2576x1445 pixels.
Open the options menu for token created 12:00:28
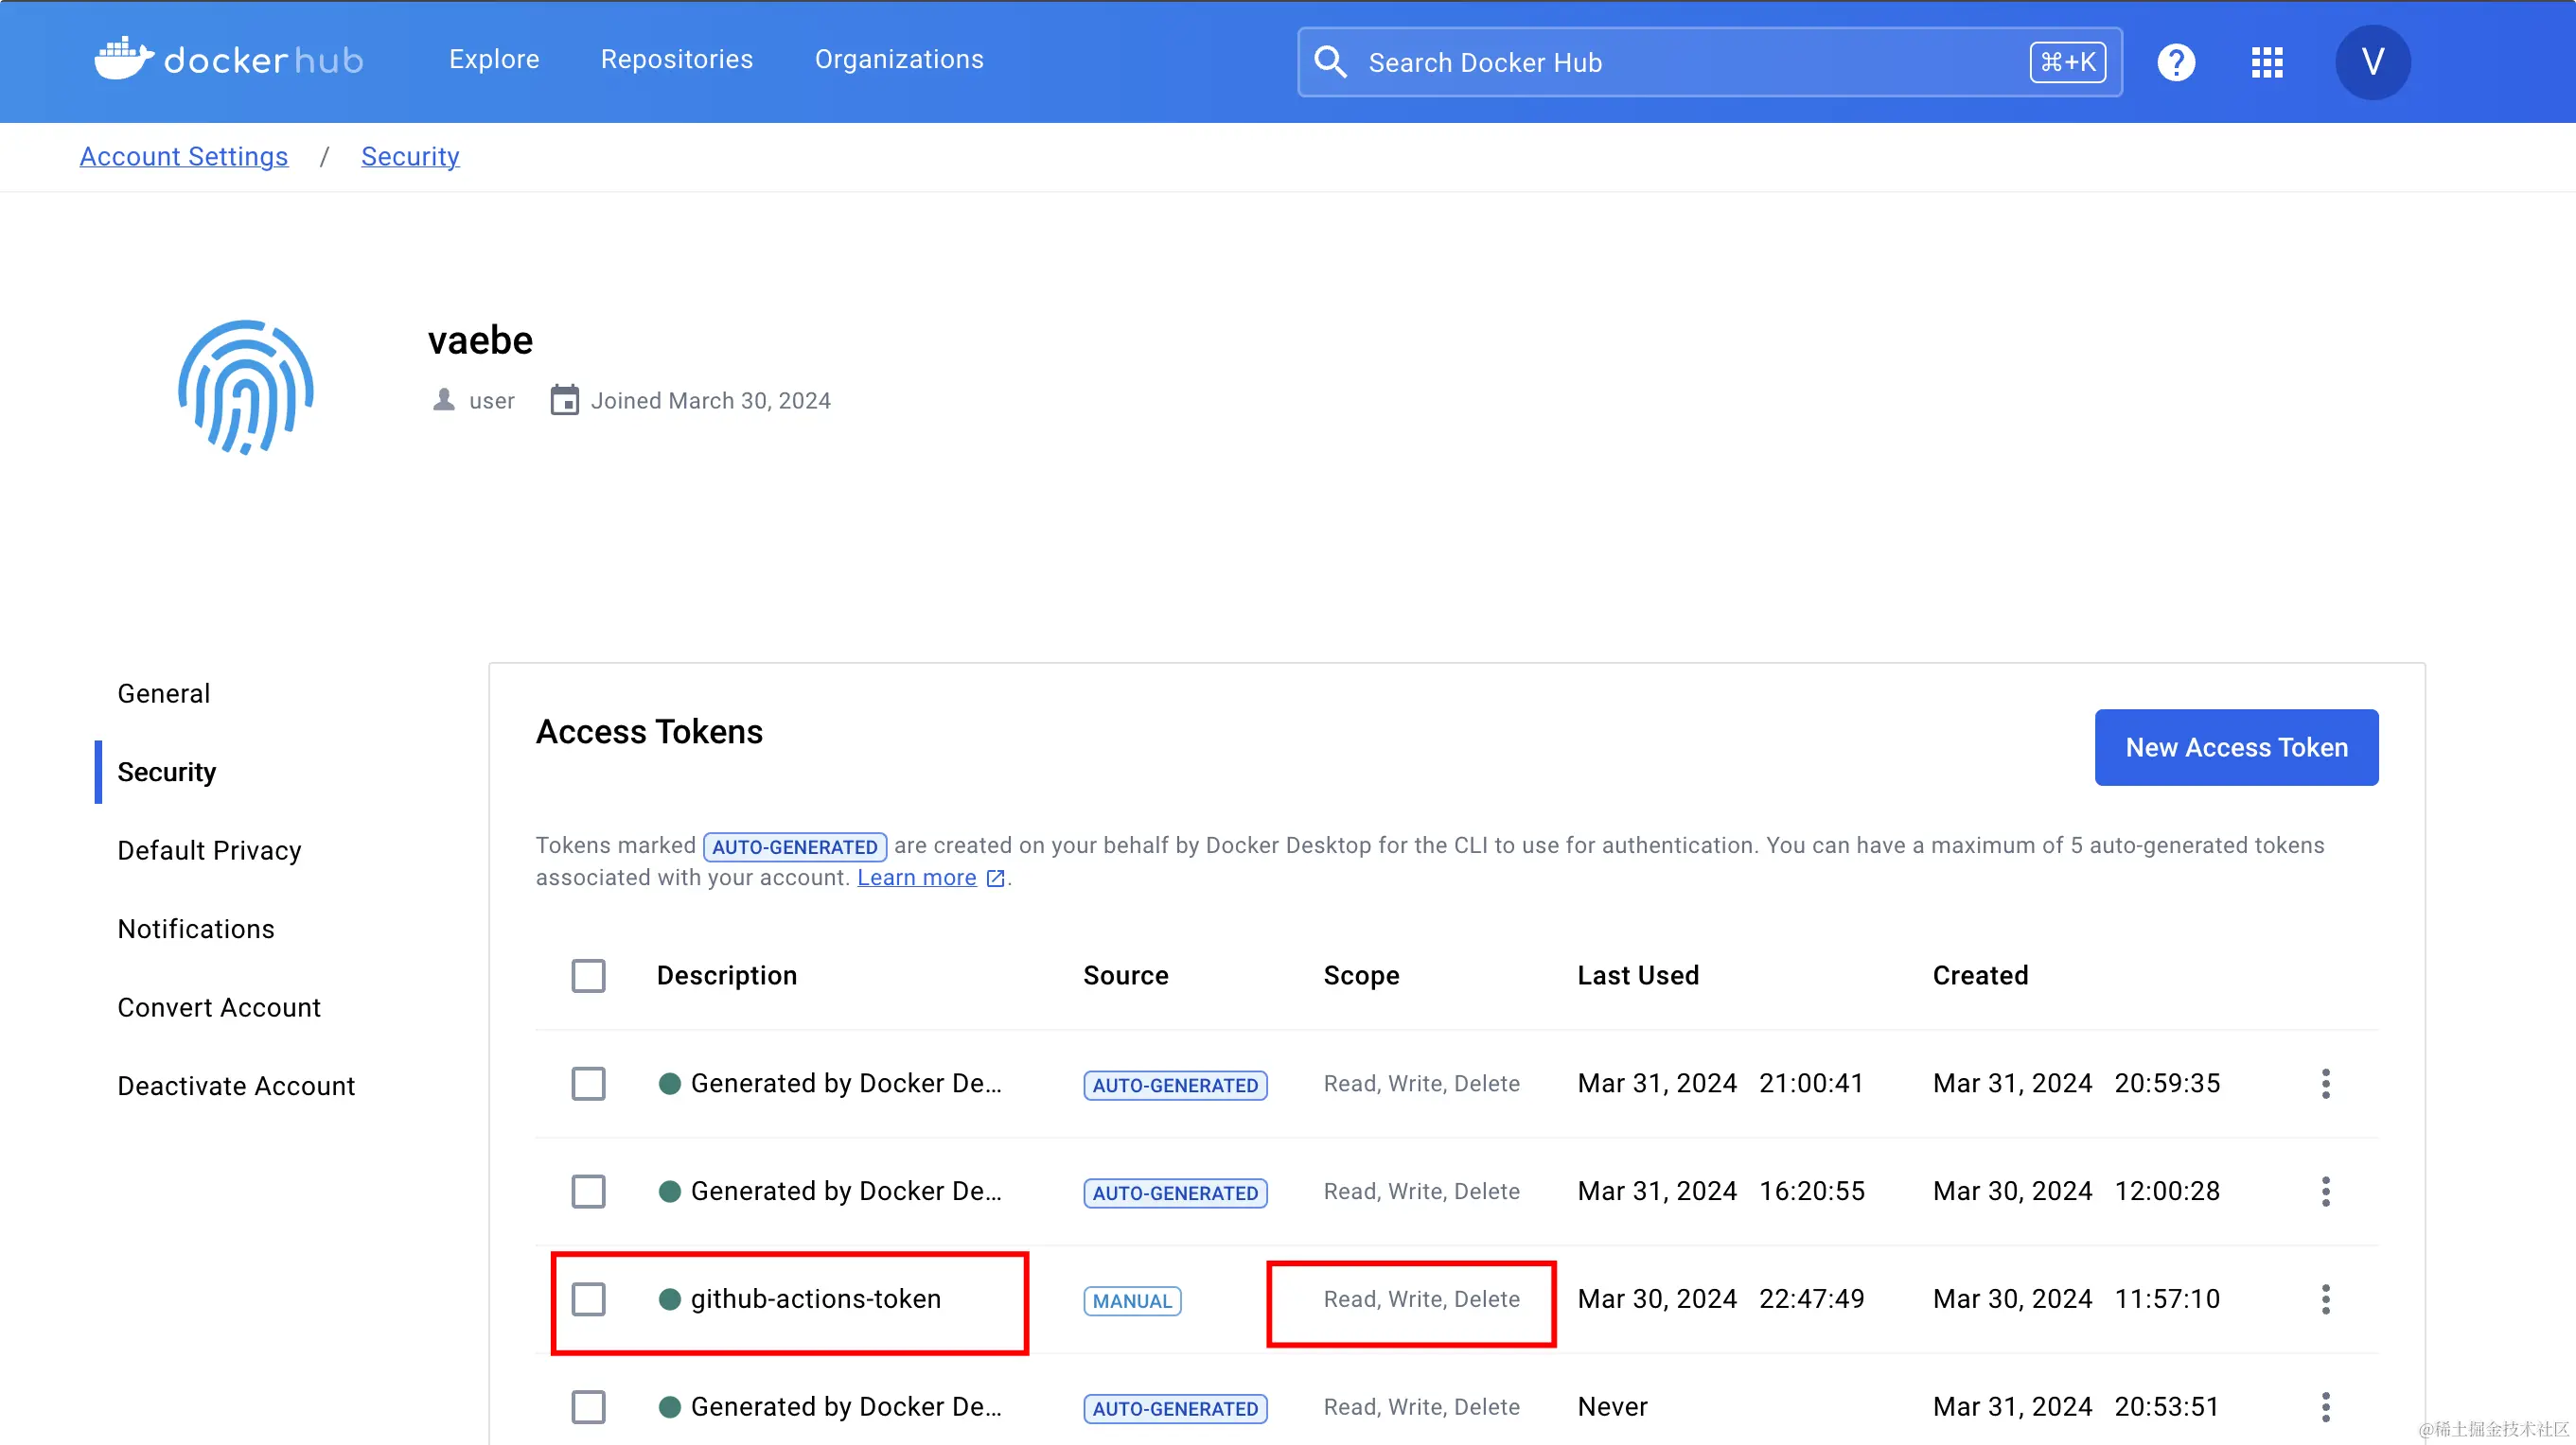tap(2325, 1192)
